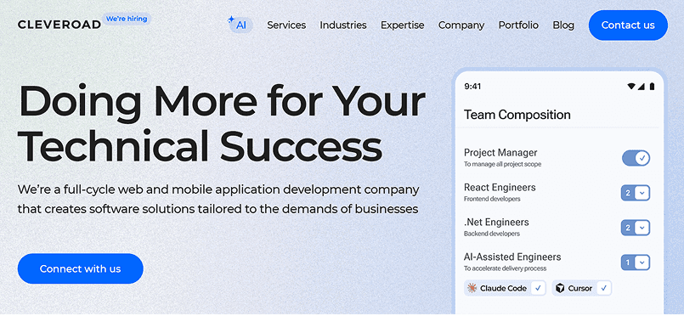Click the "AI-Assisted Engineers" label

click(x=512, y=257)
